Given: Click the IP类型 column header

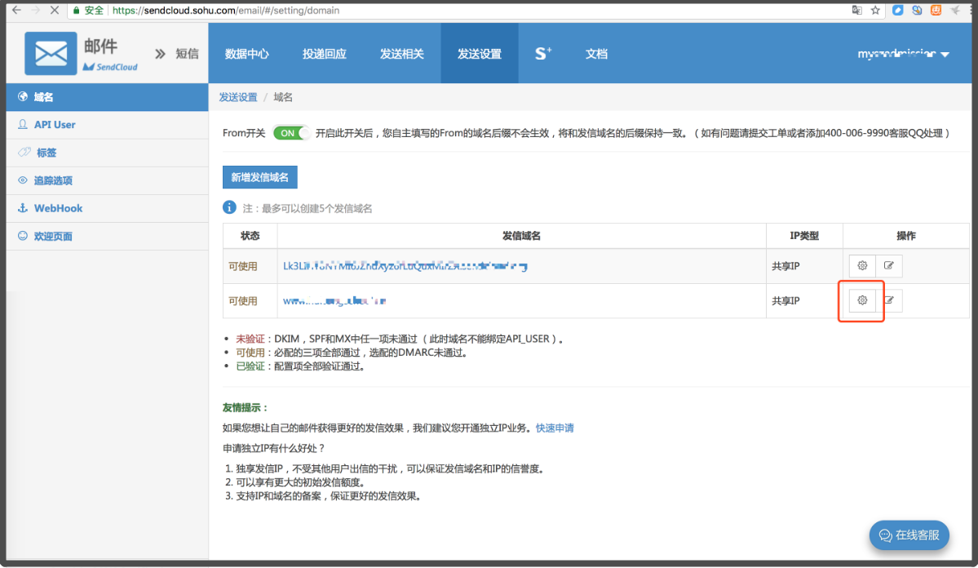Looking at the screenshot, I should point(804,236).
